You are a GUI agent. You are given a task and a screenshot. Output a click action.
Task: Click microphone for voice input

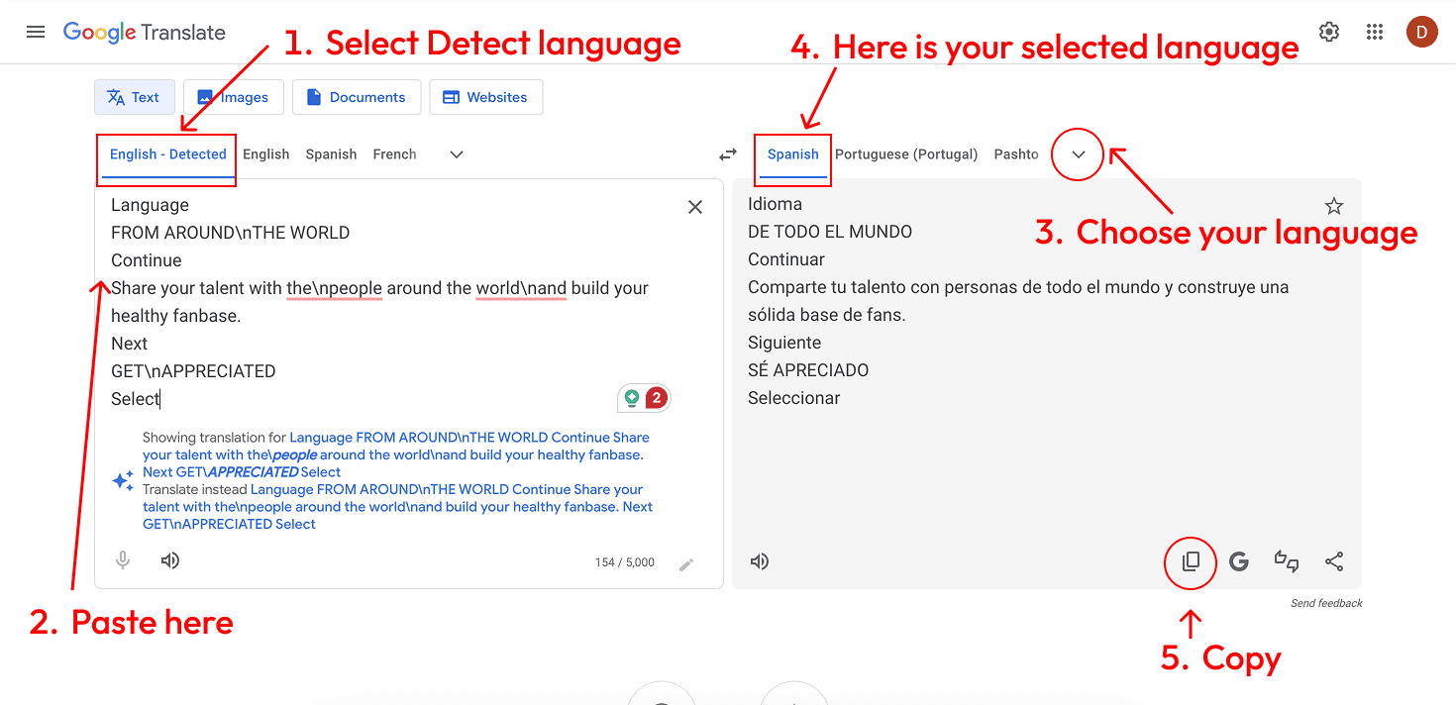pyautogui.click(x=123, y=560)
